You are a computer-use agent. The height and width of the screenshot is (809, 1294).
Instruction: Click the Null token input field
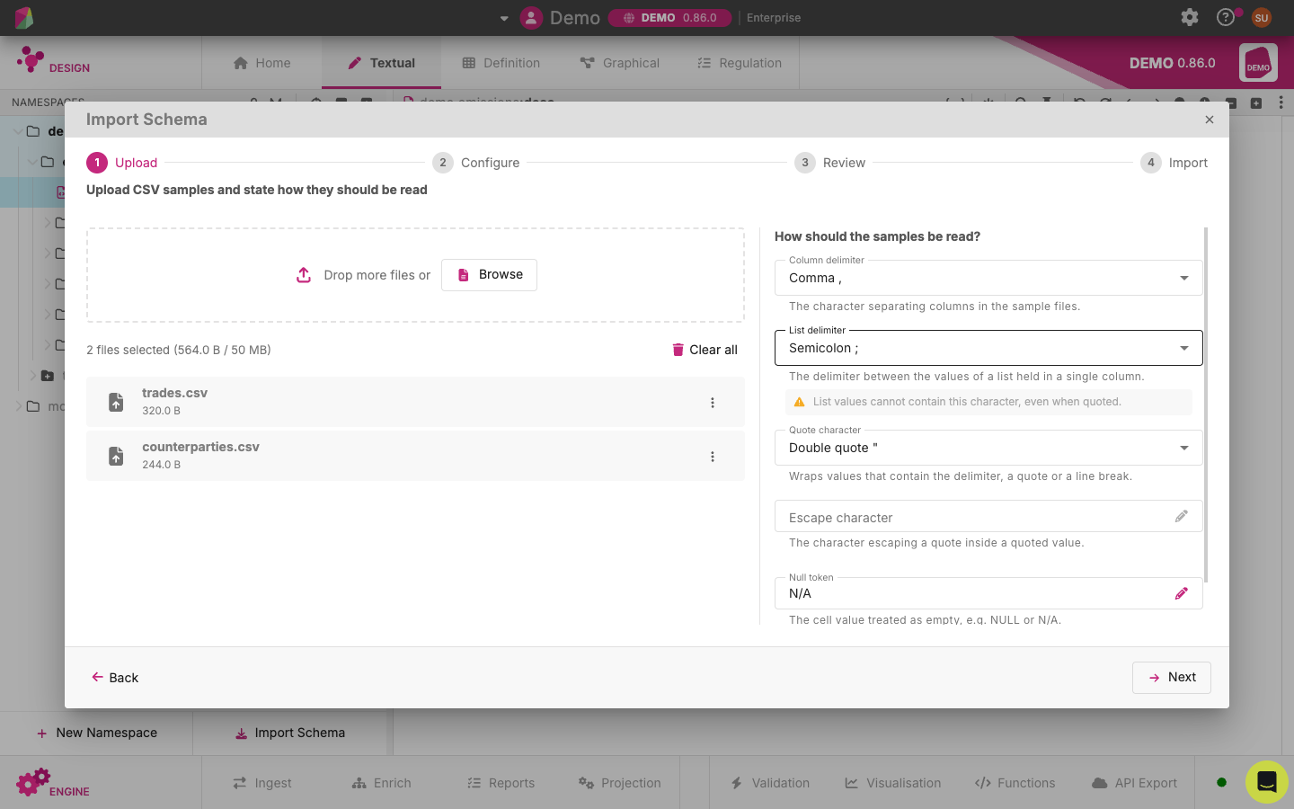[x=988, y=593]
